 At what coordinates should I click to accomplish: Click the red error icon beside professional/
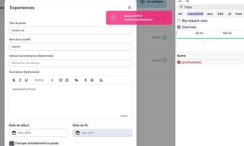click(x=179, y=62)
